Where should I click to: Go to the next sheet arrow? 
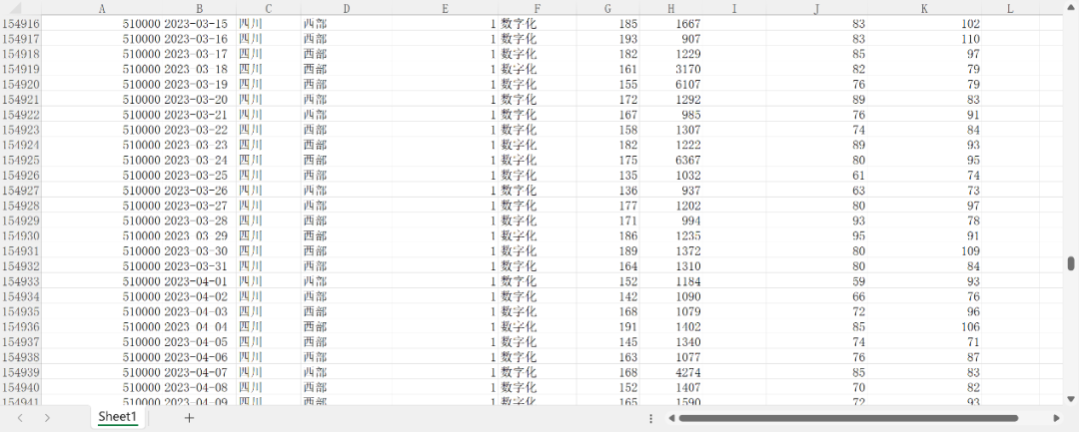click(x=47, y=418)
